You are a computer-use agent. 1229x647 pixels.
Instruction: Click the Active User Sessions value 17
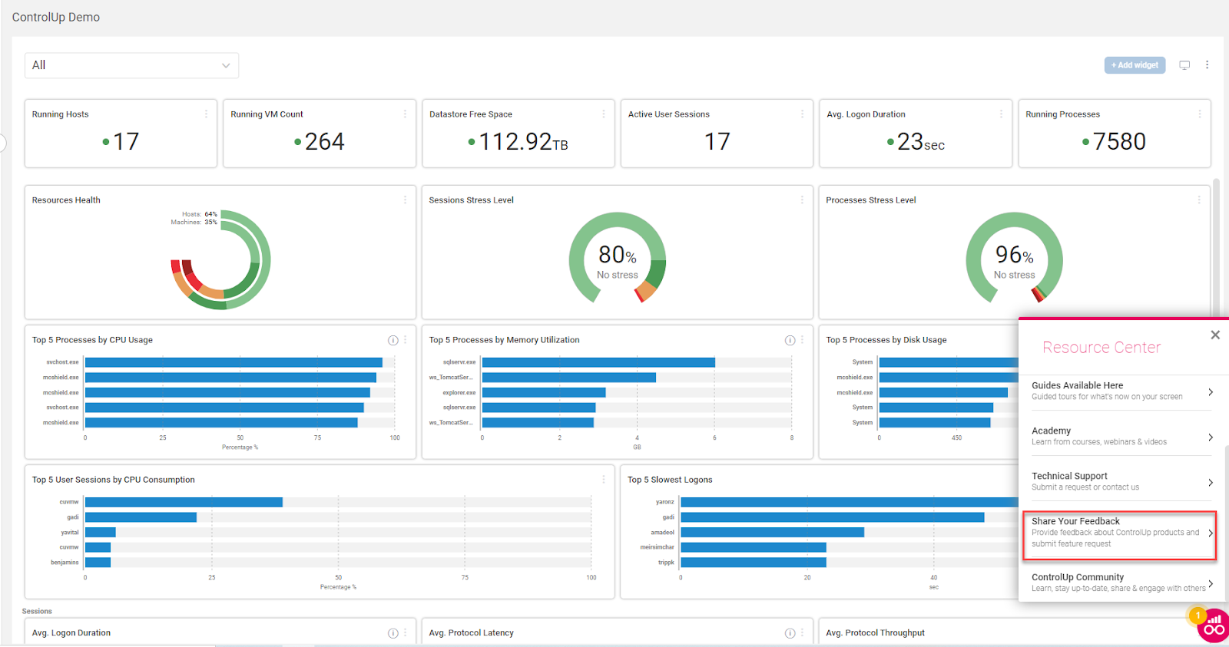click(717, 142)
